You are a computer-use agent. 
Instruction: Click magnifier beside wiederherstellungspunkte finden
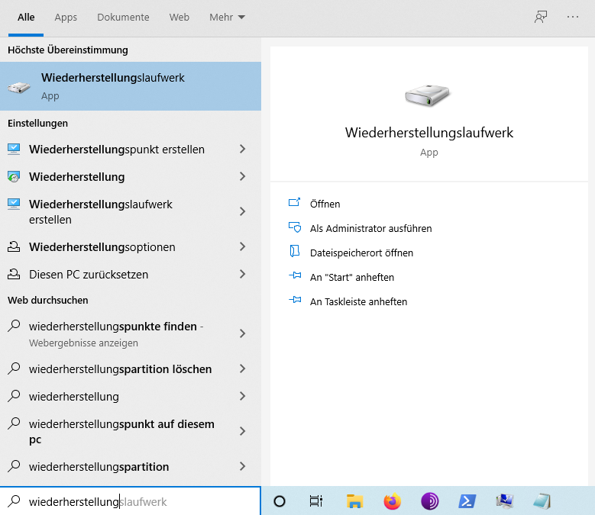click(14, 326)
